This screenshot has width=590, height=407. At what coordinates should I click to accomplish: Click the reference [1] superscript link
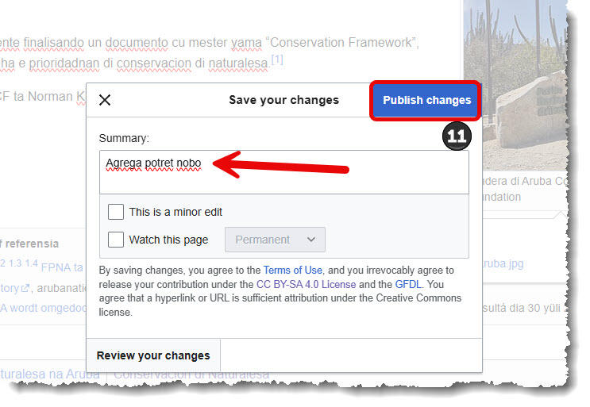pyautogui.click(x=277, y=60)
